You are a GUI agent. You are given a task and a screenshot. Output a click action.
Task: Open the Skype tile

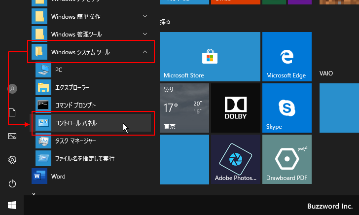tap(287, 108)
